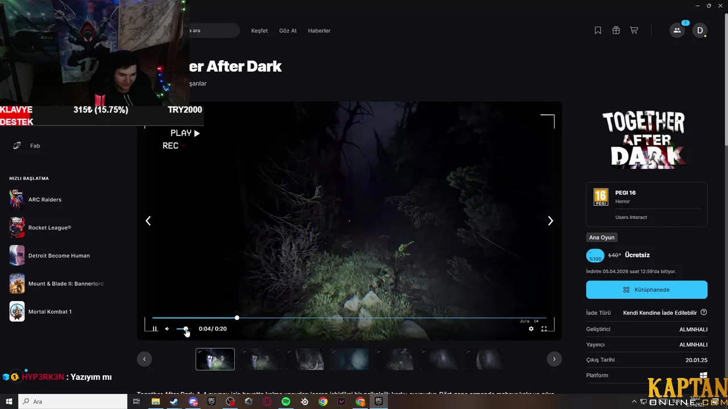
Task: Show previous media with left arrow on video
Action: pyautogui.click(x=148, y=221)
